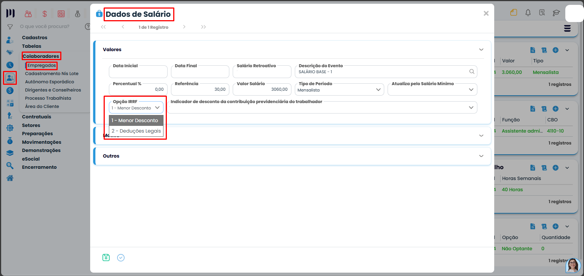The image size is (584, 276).
Task: Click the stacked layers icon in the left sidebar
Action: pos(10,153)
